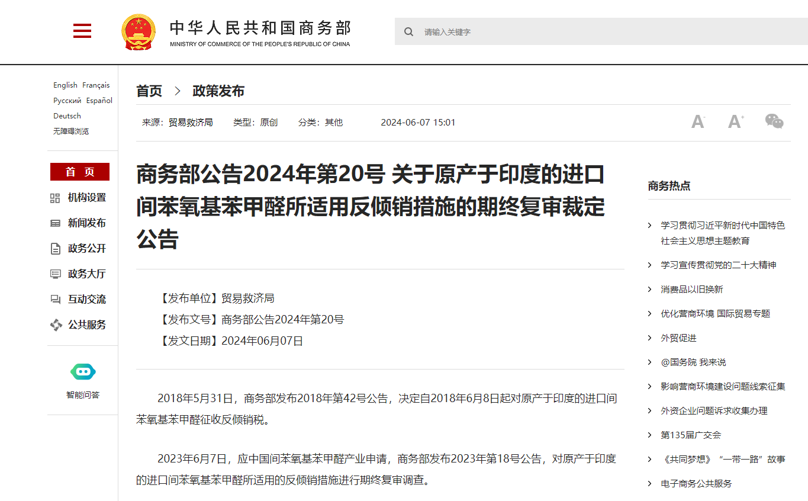Click the 公共服务 sidebar icon
808x501 pixels.
(55, 325)
